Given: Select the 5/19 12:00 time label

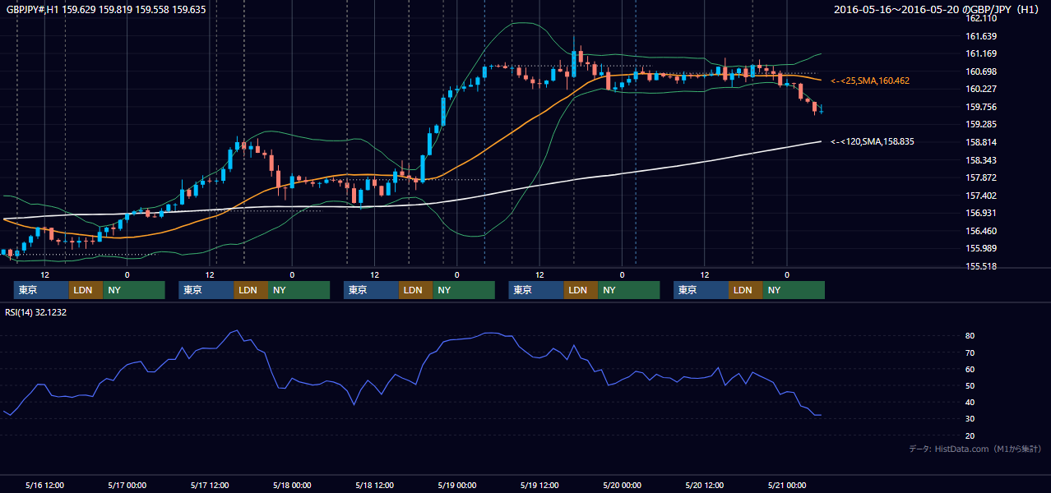Looking at the screenshot, I should (539, 485).
